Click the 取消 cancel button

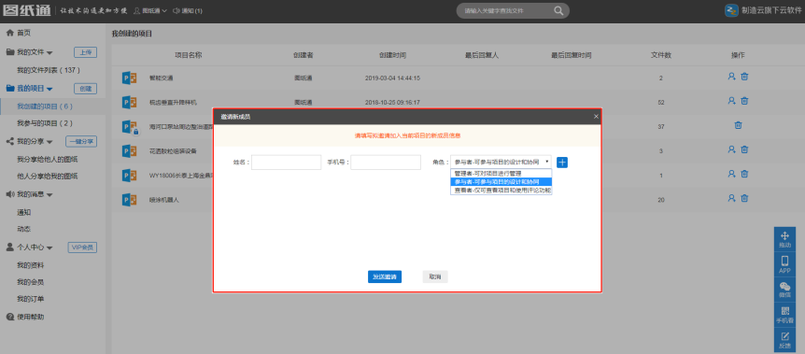click(435, 276)
